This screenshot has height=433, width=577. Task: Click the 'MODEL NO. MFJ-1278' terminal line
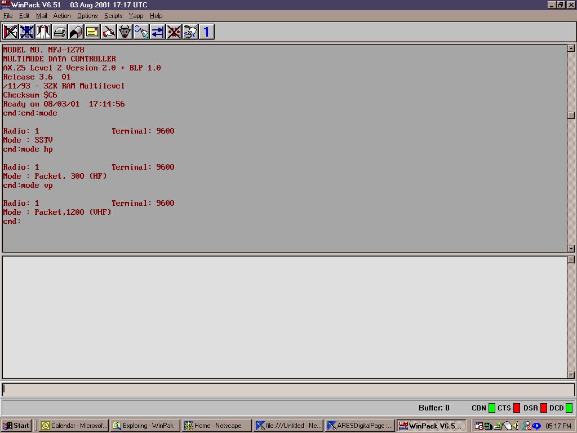pyautogui.click(x=43, y=50)
